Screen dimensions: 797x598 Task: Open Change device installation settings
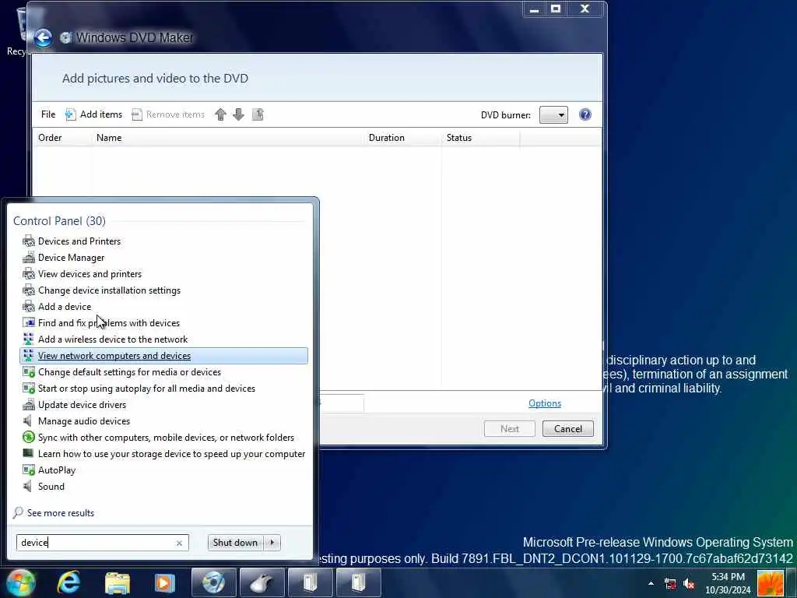(163, 290)
